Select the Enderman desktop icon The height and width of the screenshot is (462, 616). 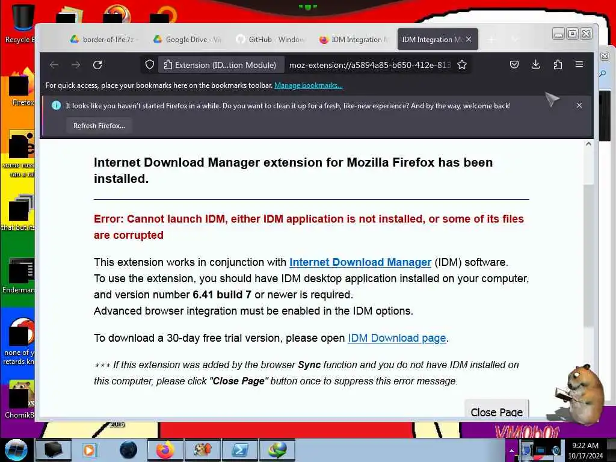[x=19, y=276]
